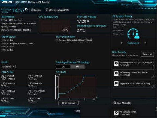Select the CPU FAN fan icon
Viewport: 157px width, 118px height.
[x=4, y=77]
